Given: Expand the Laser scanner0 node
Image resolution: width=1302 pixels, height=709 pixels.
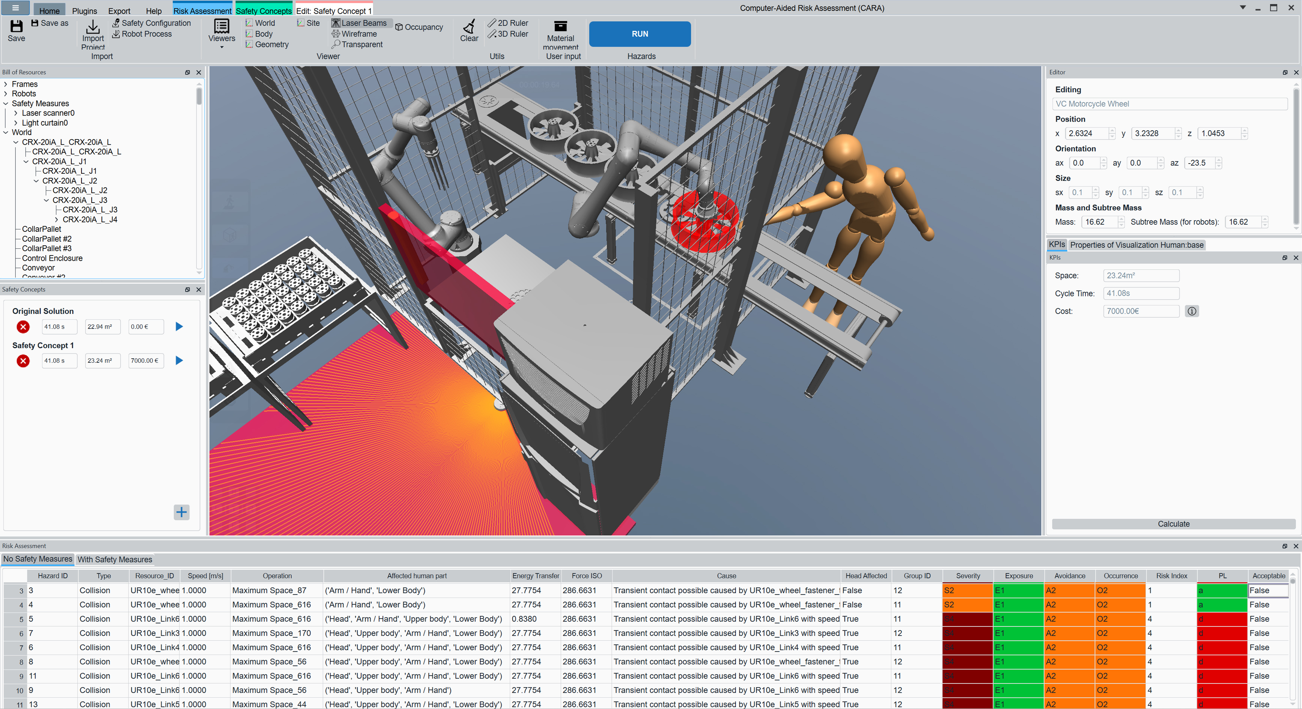Looking at the screenshot, I should click(x=16, y=113).
